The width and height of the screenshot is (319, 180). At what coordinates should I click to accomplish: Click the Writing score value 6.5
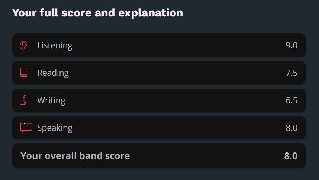tap(291, 100)
